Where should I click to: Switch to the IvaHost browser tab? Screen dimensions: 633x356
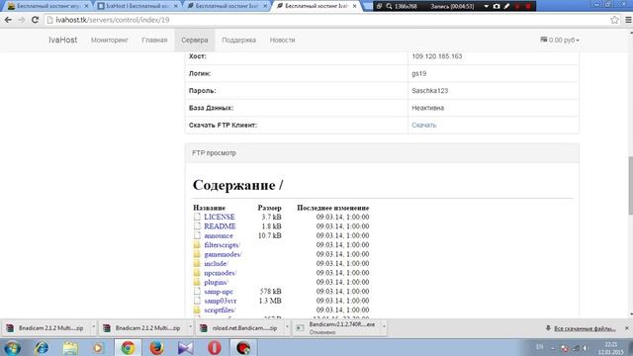[137, 6]
